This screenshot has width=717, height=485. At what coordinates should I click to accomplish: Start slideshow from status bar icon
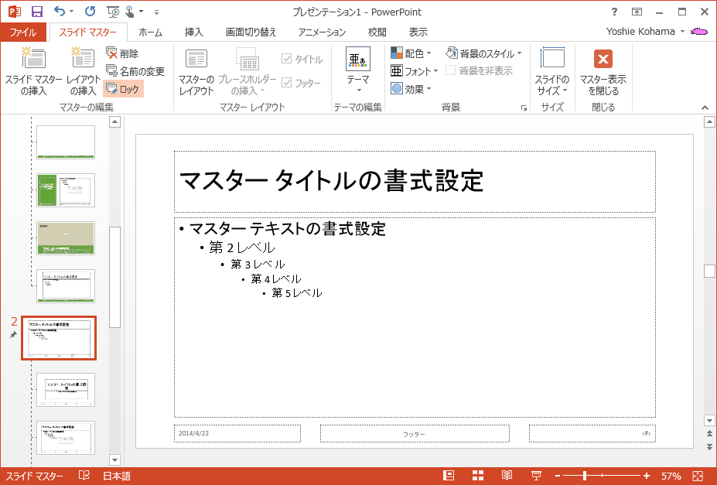[535, 476]
